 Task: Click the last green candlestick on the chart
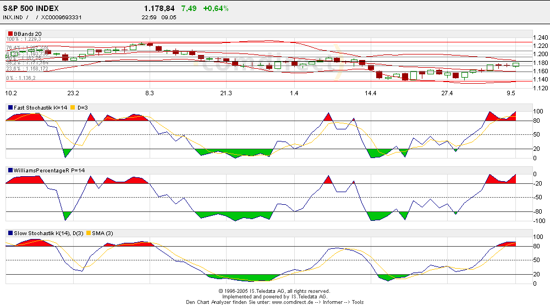click(516, 64)
